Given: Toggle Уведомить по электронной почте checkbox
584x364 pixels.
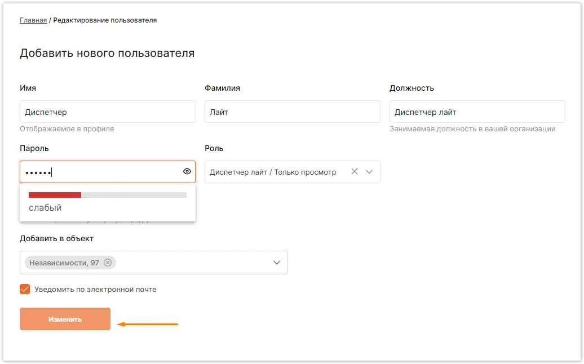Looking at the screenshot, I should pyautogui.click(x=25, y=289).
